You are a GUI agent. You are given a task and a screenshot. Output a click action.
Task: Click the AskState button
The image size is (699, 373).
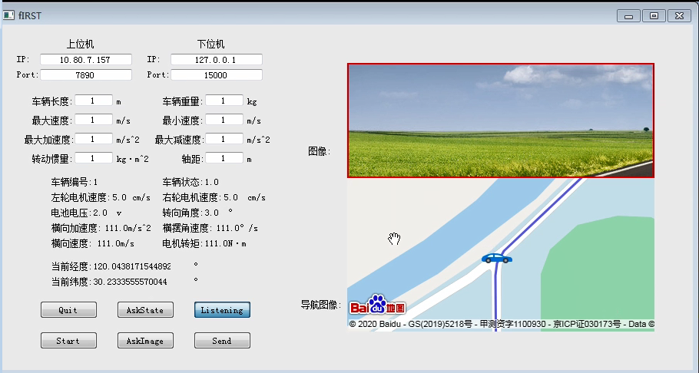click(145, 310)
